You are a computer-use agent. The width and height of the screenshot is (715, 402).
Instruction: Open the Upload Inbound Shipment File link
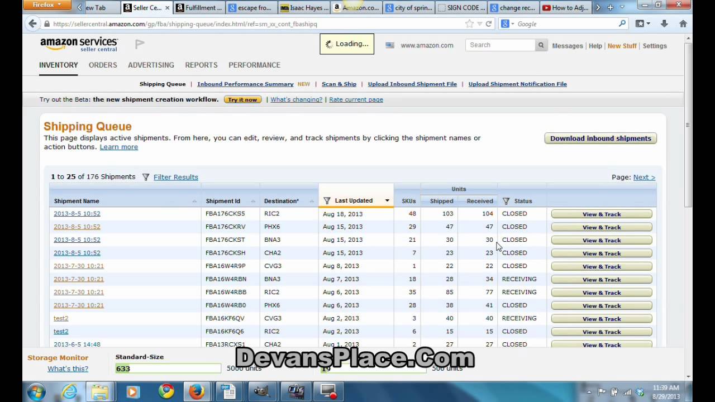tap(412, 84)
